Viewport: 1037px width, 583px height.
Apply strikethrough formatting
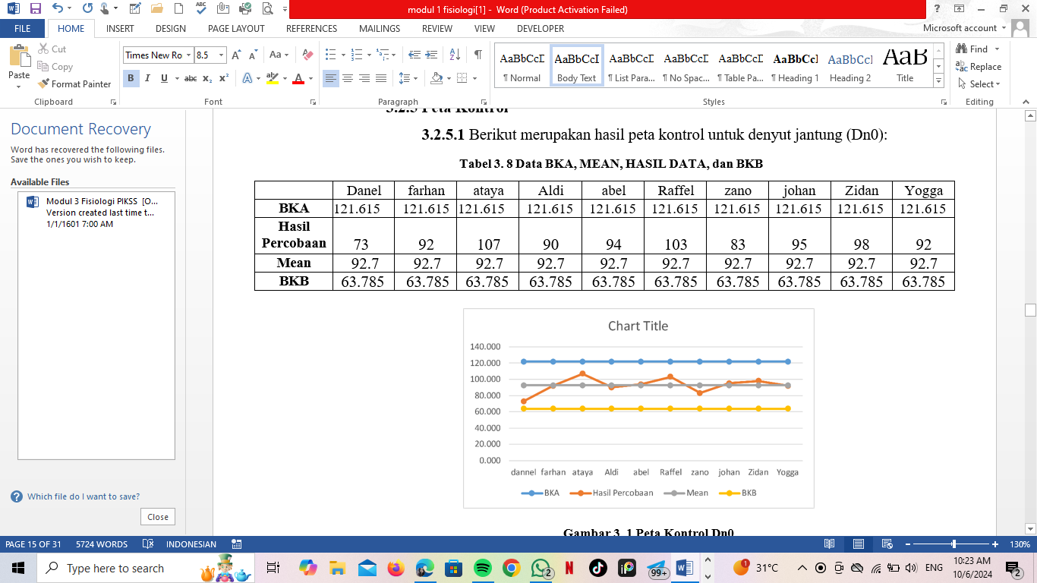191,78
